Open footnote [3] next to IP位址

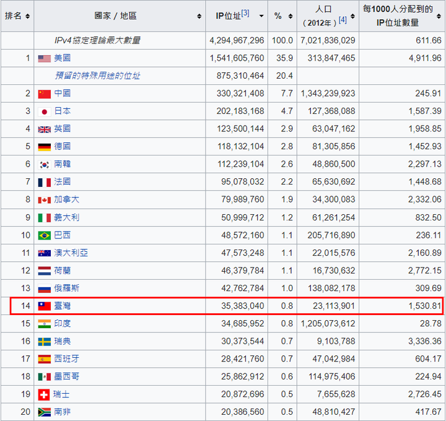coord(245,13)
